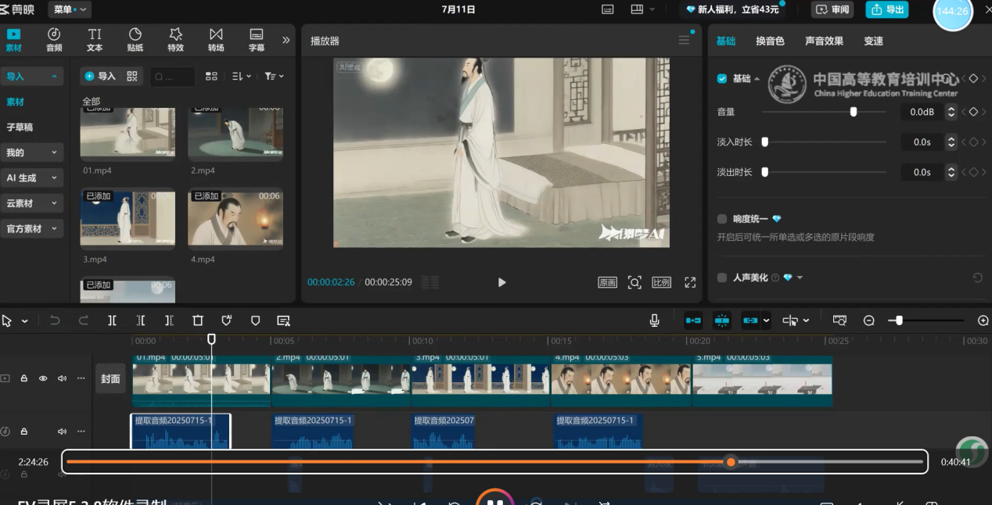Click the microphone record voiceover icon
The width and height of the screenshot is (992, 505).
[x=654, y=321]
